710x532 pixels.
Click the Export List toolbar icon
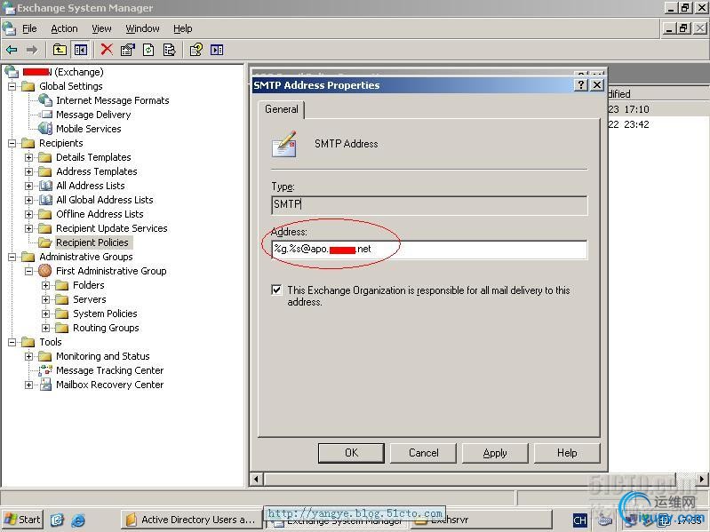[x=170, y=50]
